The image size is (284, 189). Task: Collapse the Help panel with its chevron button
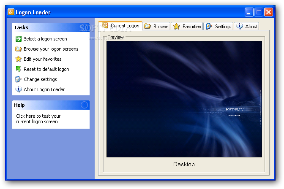coord(84,105)
